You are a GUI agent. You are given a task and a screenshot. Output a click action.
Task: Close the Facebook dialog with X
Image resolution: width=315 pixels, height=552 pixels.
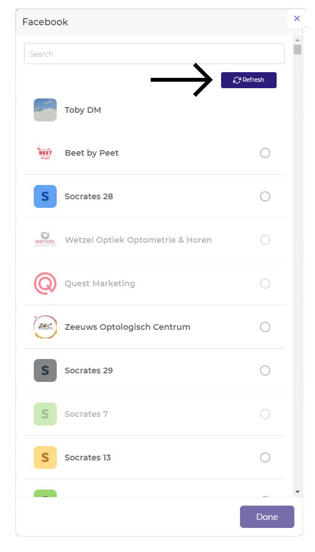297,18
